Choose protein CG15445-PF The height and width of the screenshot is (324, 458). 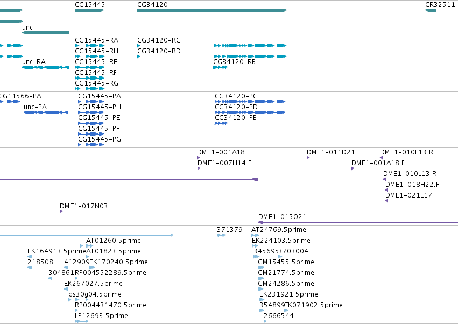[98, 129]
